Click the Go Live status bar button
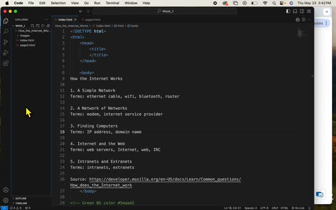The image size is (336, 210). (x=298, y=208)
